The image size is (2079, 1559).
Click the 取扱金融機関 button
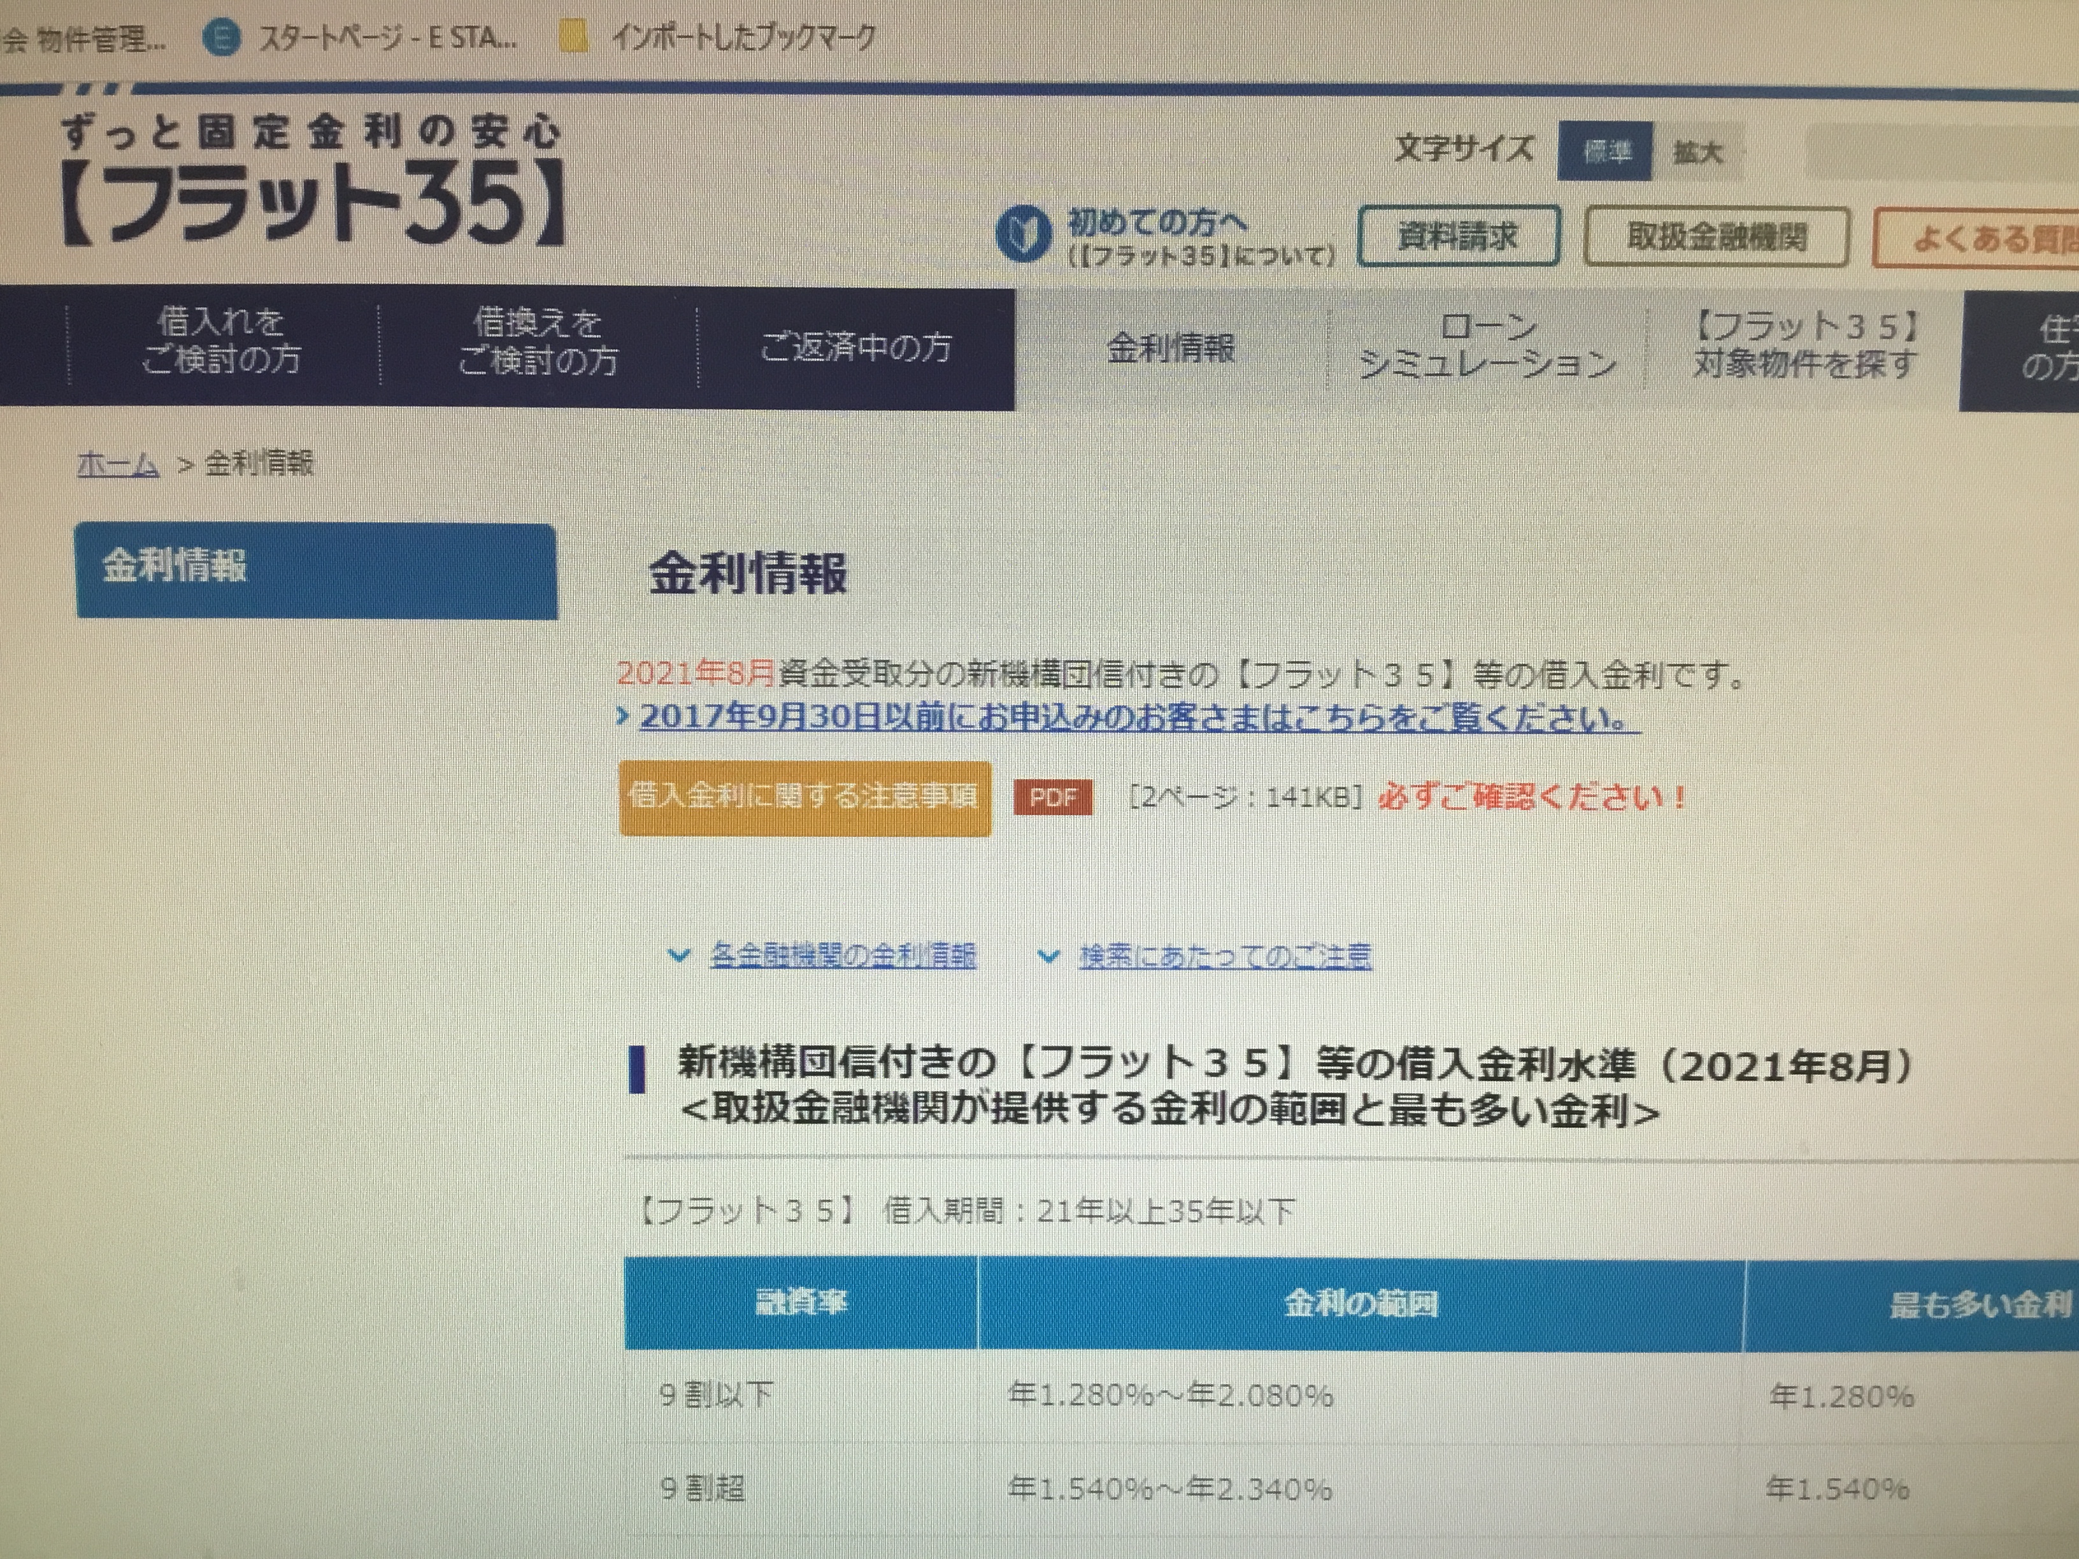point(1717,237)
